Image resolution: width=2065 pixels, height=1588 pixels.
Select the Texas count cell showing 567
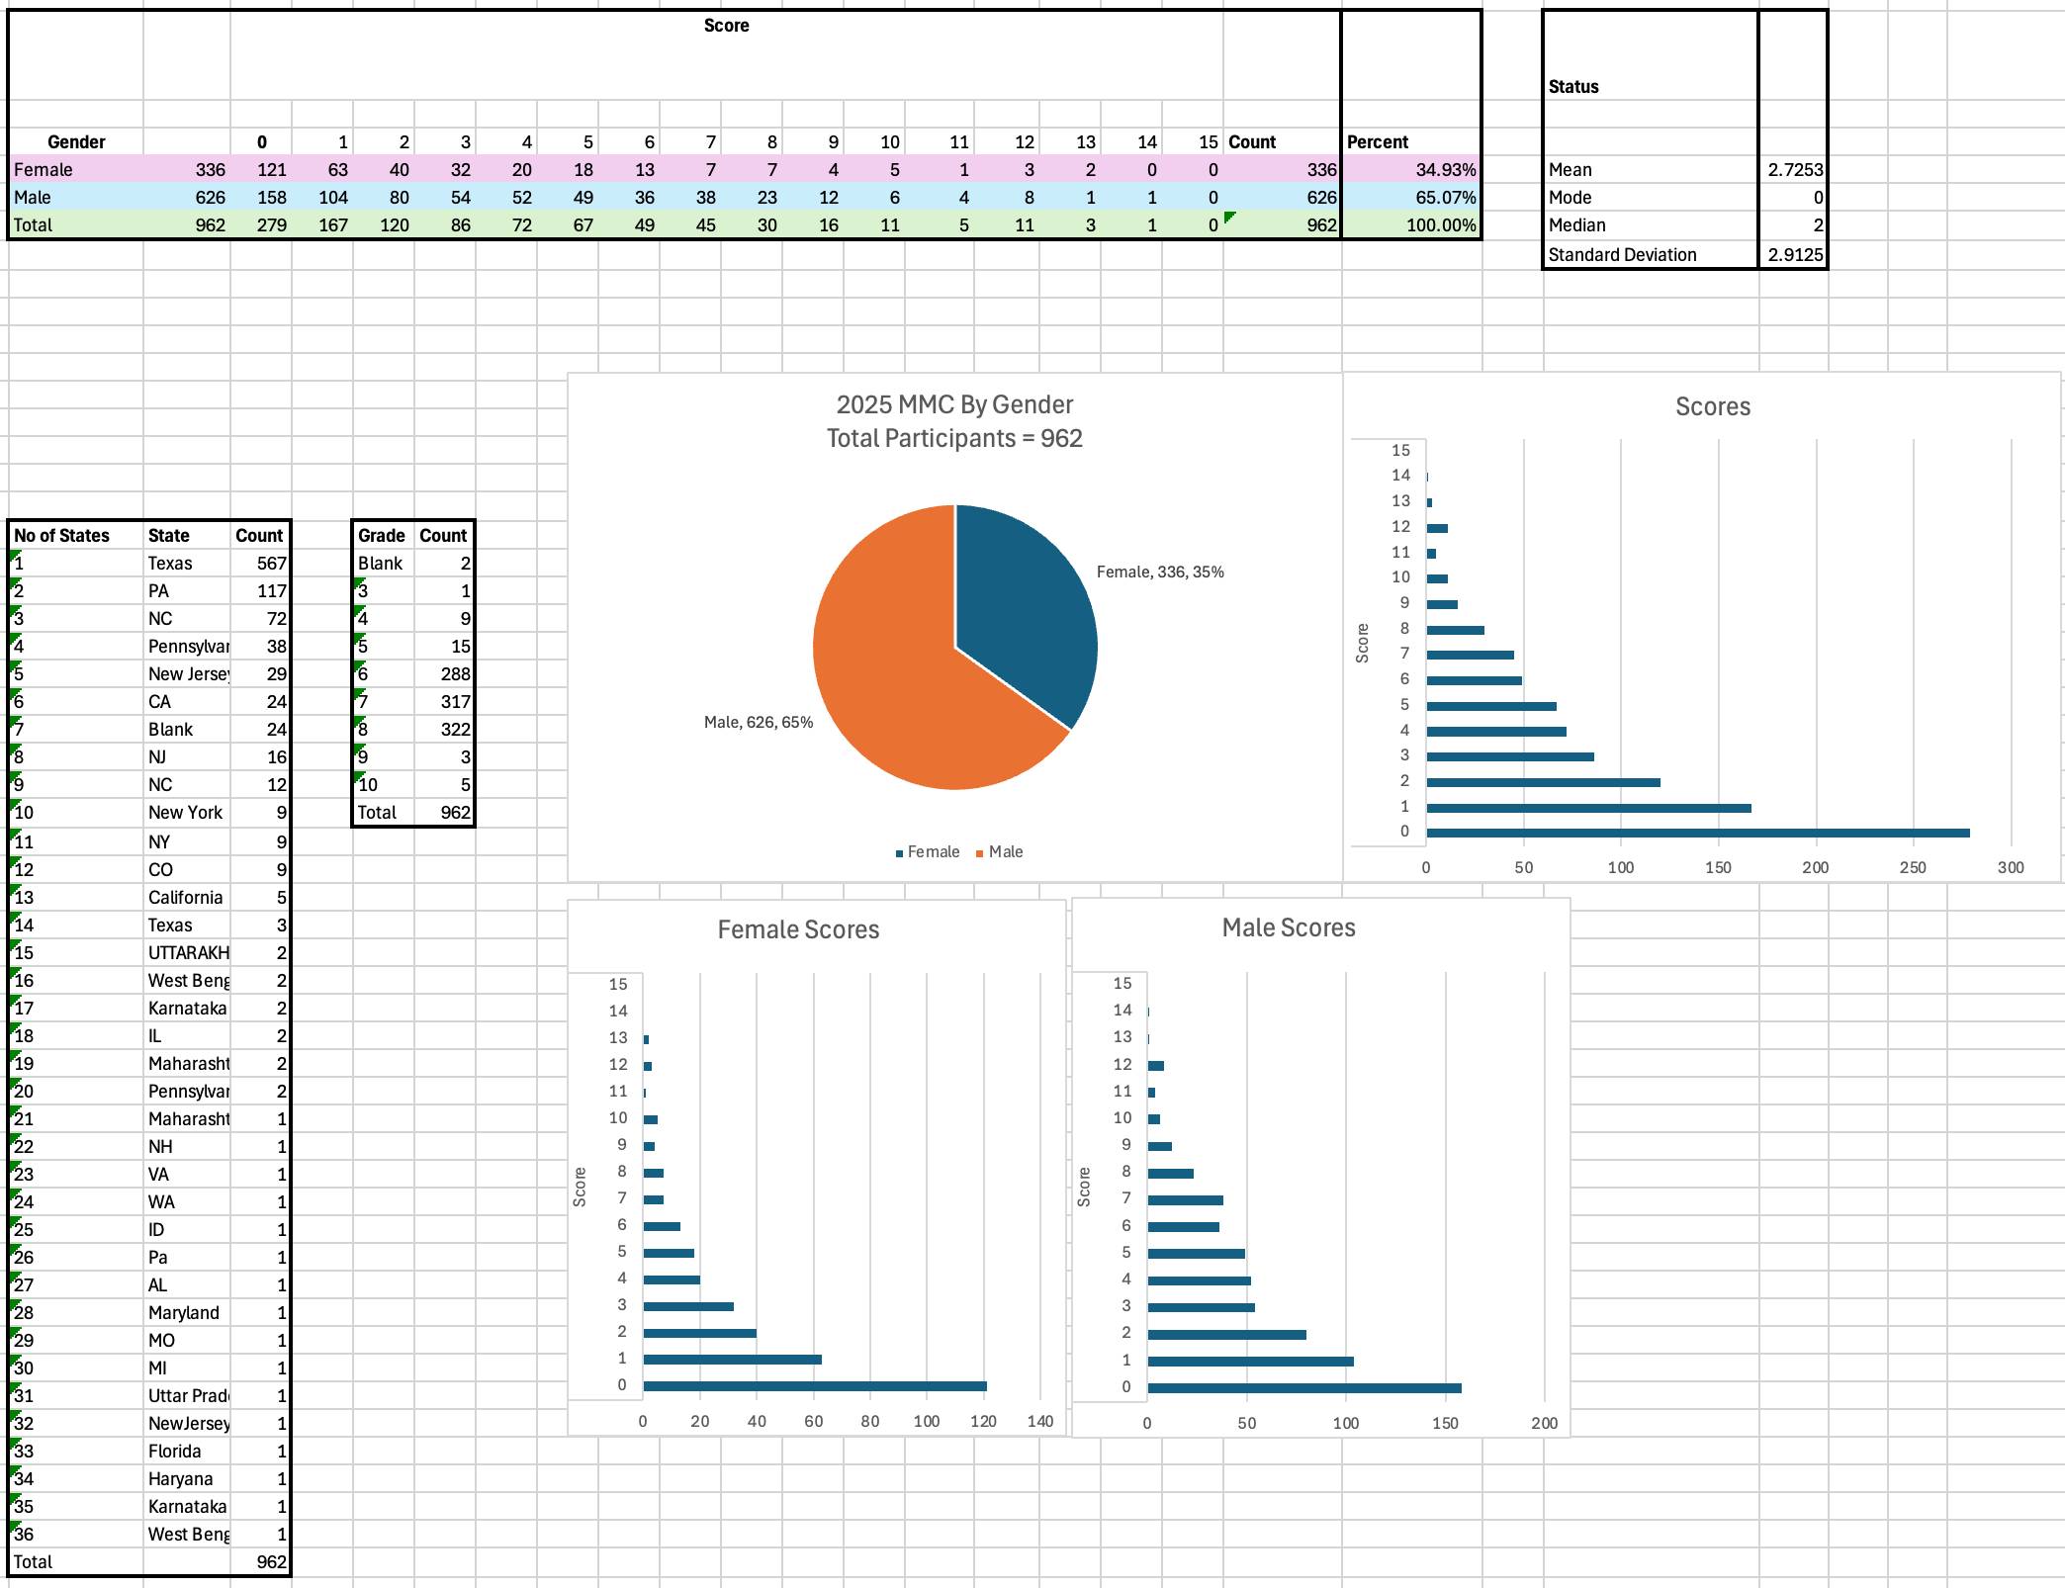pyautogui.click(x=260, y=564)
